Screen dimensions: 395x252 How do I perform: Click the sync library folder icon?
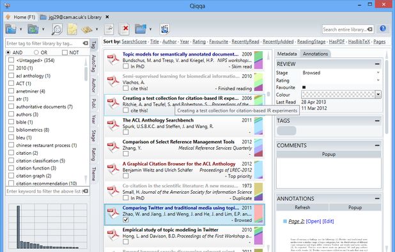33,29
